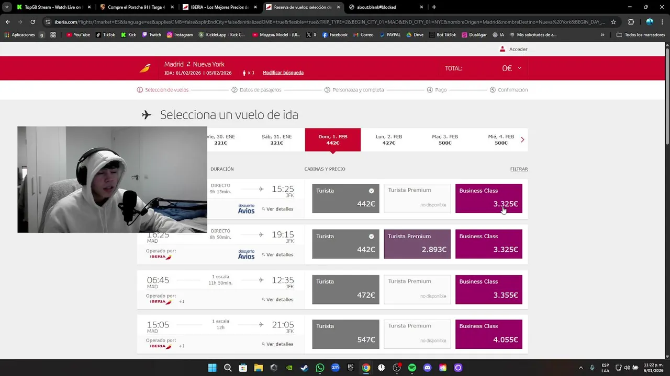Image resolution: width=670 pixels, height=376 pixels.
Task: Select Business Class 3.325€ for the 15:25 arrival flight
Action: 488,198
